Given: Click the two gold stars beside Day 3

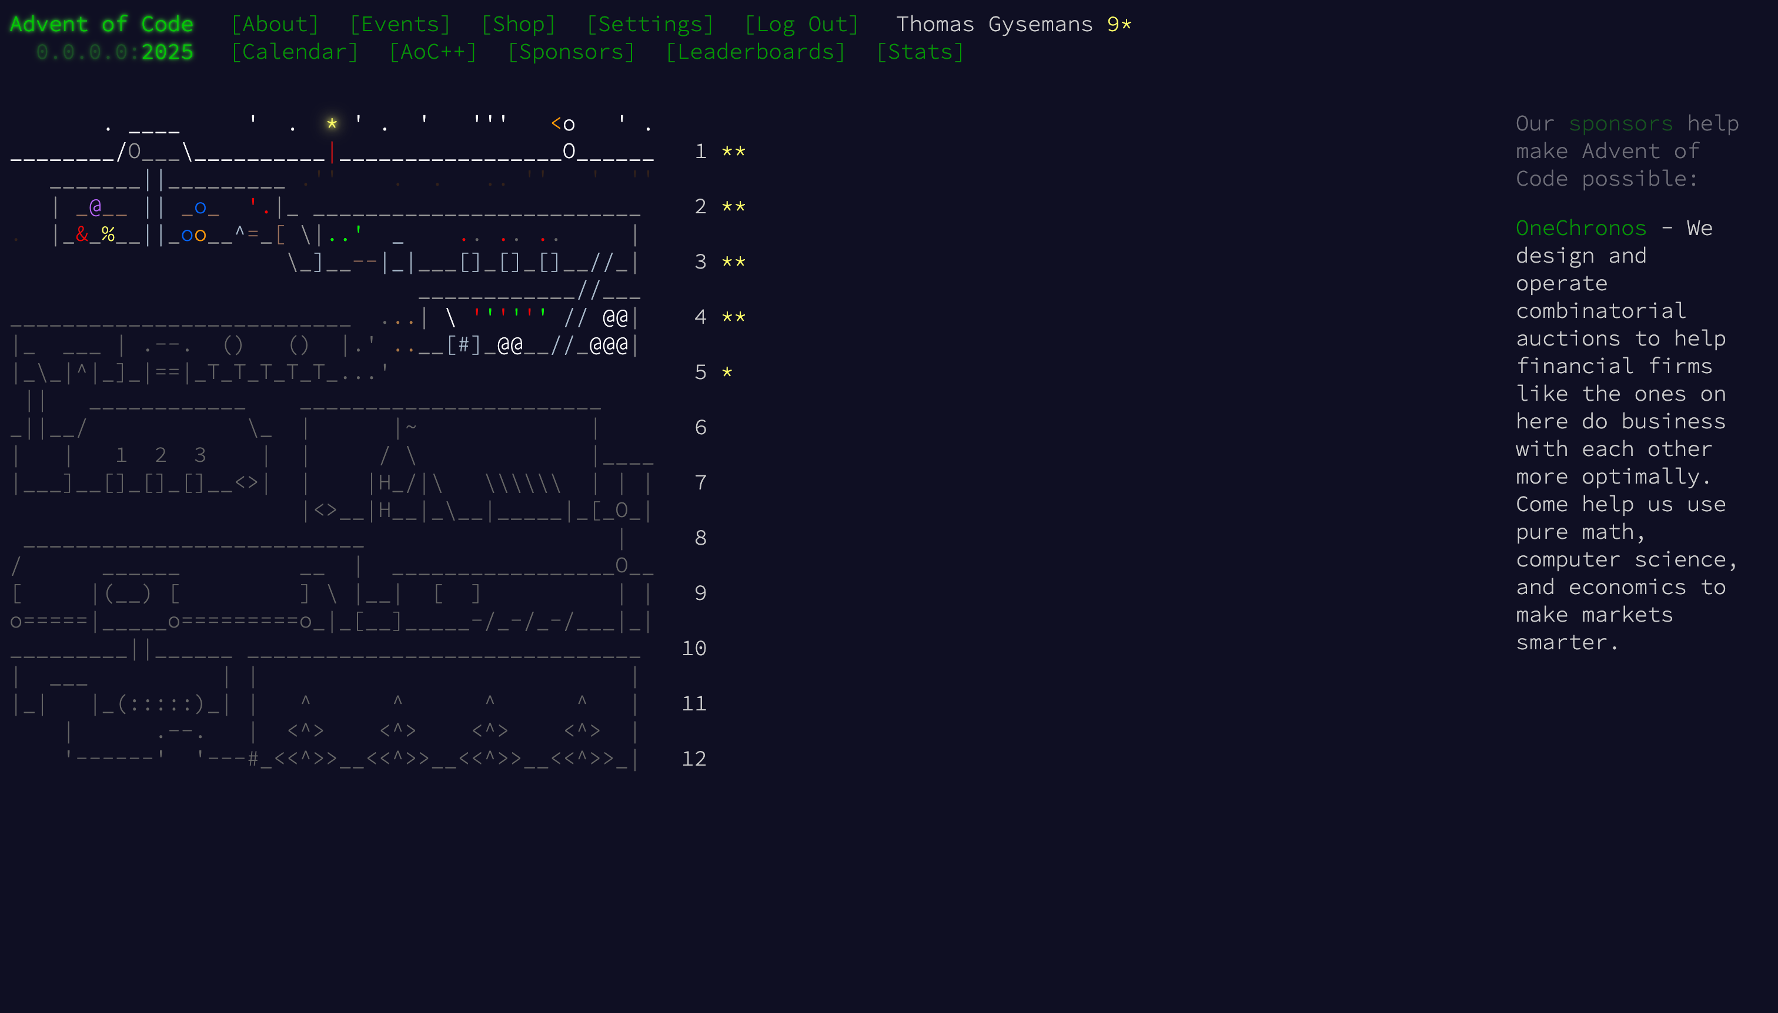Looking at the screenshot, I should (734, 262).
